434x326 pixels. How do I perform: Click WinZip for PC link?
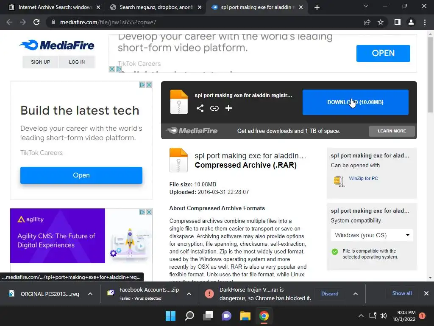[x=363, y=178]
